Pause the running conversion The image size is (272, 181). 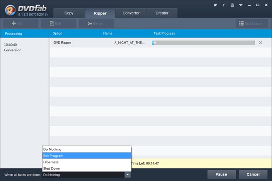pyautogui.click(x=221, y=174)
